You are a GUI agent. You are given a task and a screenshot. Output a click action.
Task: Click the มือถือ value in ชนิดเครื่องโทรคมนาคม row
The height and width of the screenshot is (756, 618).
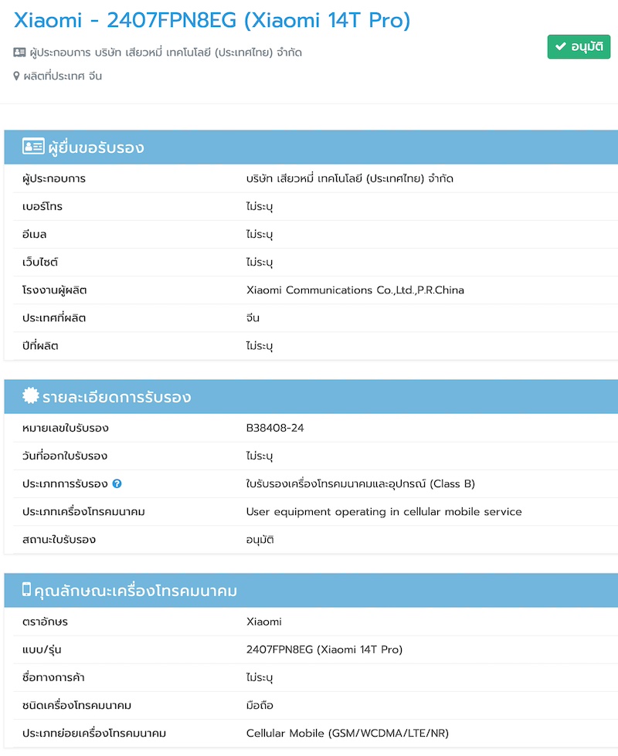[x=260, y=705]
